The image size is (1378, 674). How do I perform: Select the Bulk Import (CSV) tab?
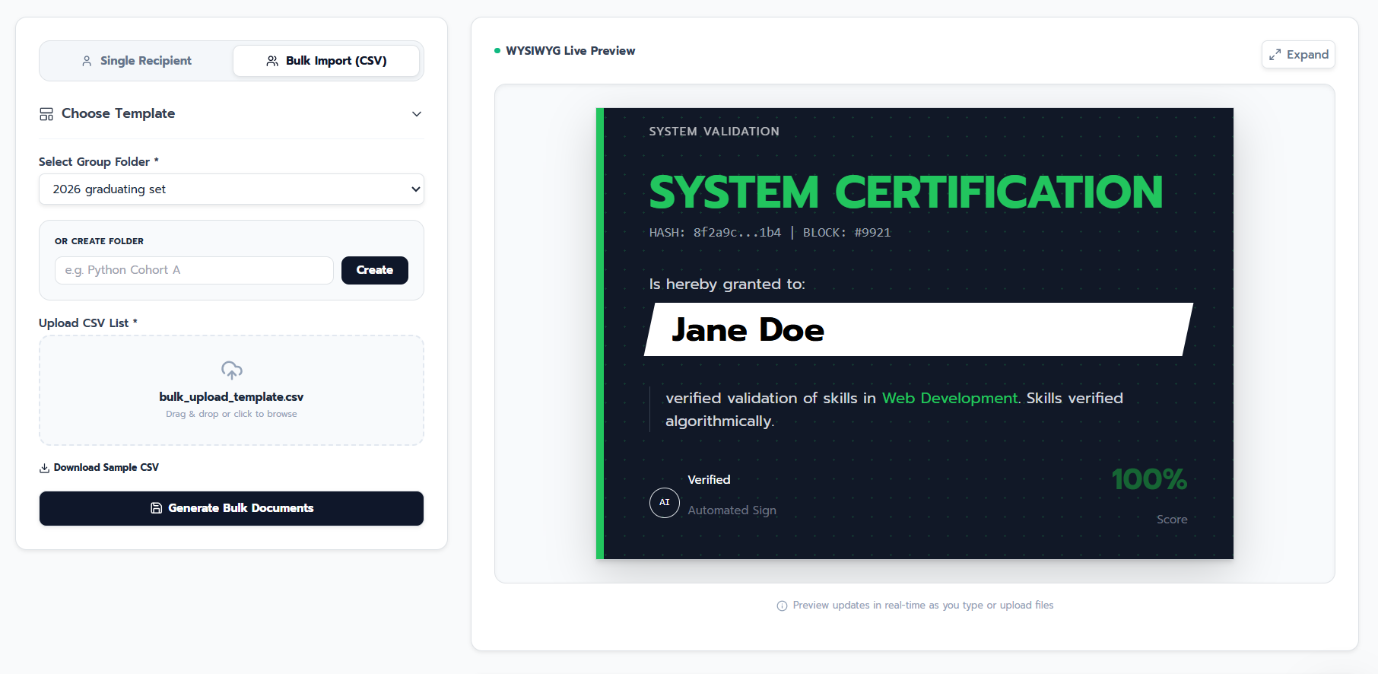[326, 61]
